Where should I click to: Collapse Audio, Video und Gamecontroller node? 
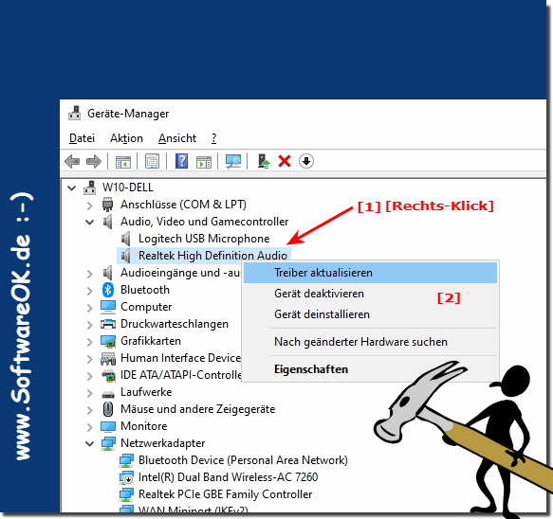[90, 222]
